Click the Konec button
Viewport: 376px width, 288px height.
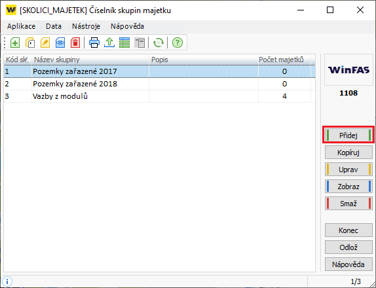point(348,230)
